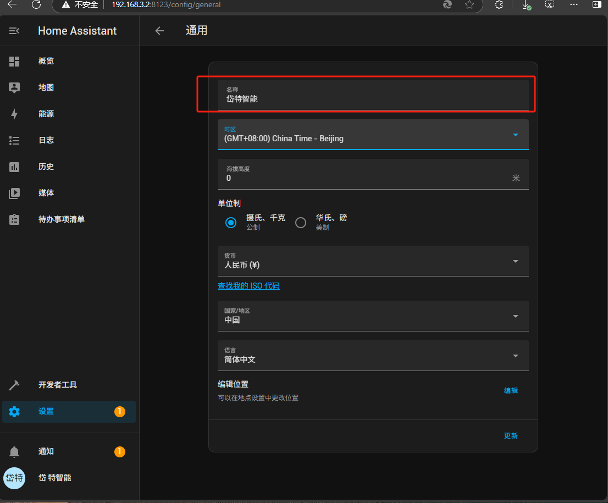This screenshot has width=608, height=503.
Task: Collapse the Home Assistant sidebar menu icon
Action: point(14,31)
